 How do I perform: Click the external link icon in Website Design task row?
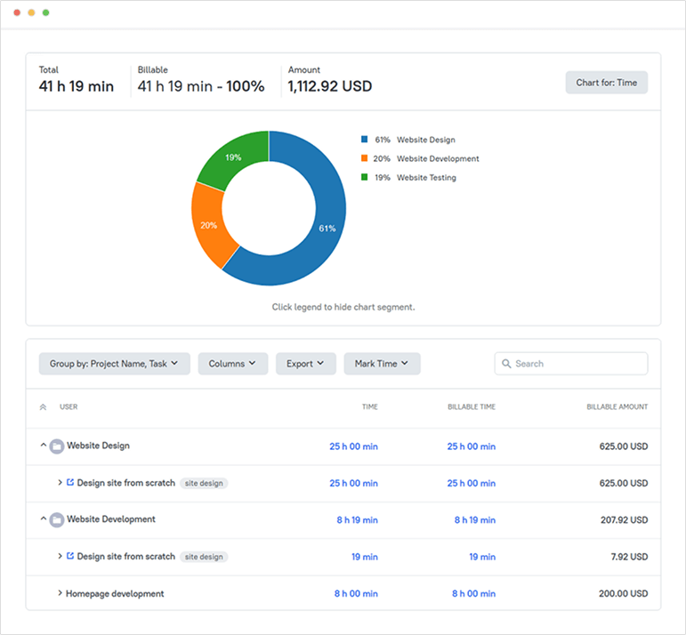[70, 483]
